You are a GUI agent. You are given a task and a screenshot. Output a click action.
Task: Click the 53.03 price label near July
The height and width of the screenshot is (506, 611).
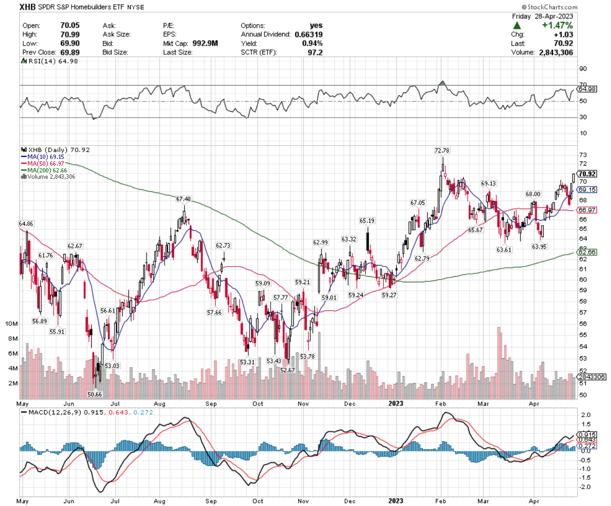pyautogui.click(x=112, y=366)
